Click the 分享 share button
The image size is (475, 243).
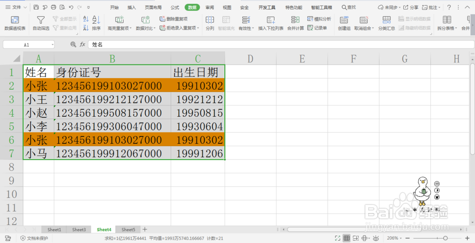coord(410,7)
